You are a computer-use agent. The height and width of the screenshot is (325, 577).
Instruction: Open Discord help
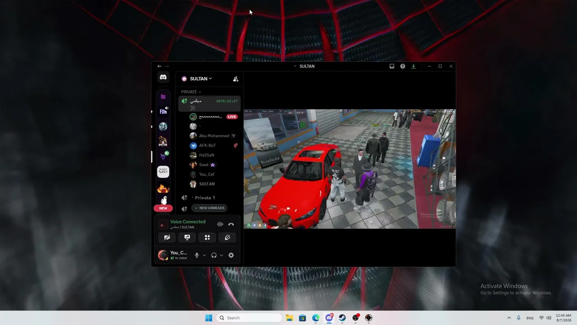click(x=403, y=66)
